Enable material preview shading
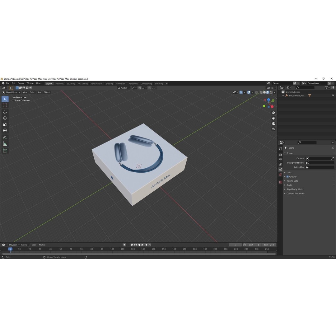The image size is (336, 336). click(x=268, y=92)
